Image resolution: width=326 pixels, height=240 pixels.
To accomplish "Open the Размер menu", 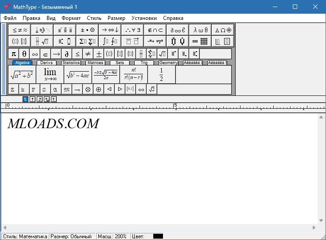I will point(116,18).
